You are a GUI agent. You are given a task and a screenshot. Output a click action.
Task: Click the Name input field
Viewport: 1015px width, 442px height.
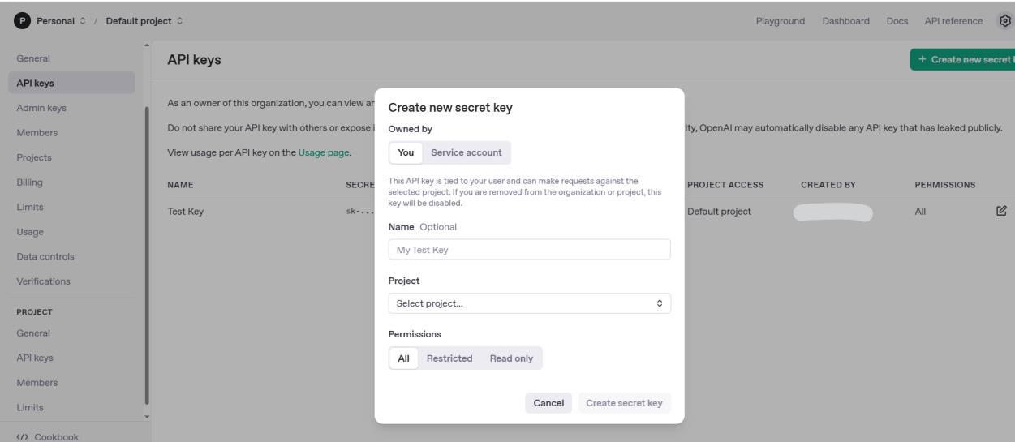(x=530, y=250)
